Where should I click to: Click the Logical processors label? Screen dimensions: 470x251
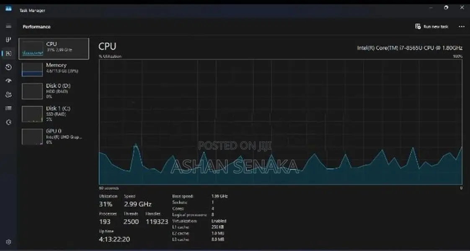click(x=189, y=215)
